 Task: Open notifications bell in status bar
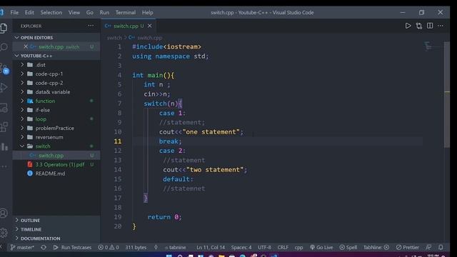441,248
